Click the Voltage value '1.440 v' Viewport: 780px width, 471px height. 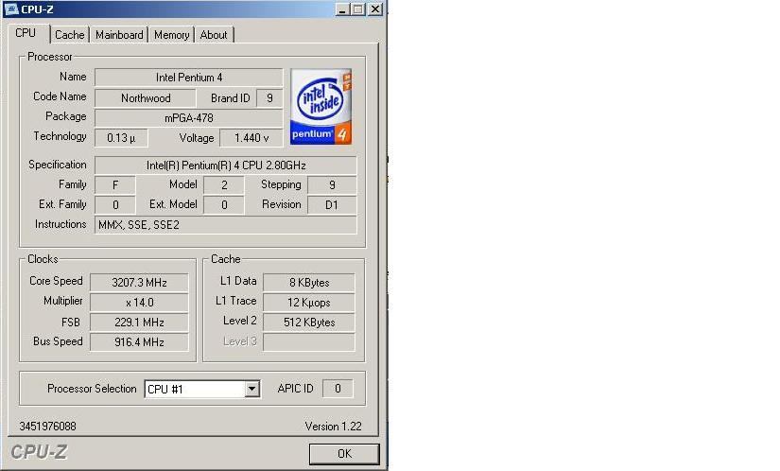(x=251, y=138)
